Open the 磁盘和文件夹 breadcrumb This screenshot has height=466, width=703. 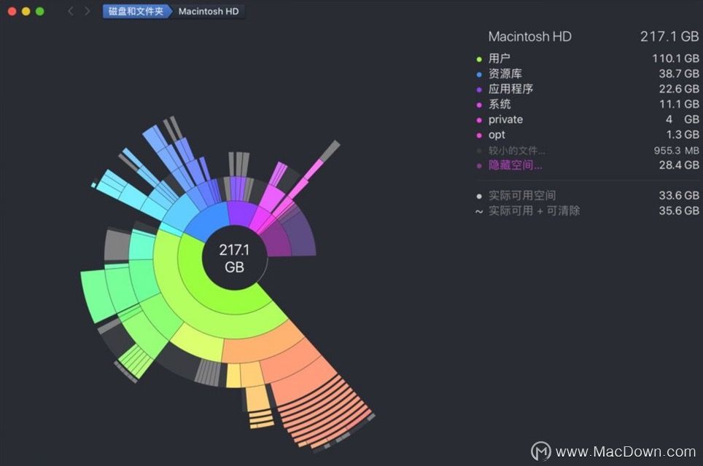coord(136,11)
